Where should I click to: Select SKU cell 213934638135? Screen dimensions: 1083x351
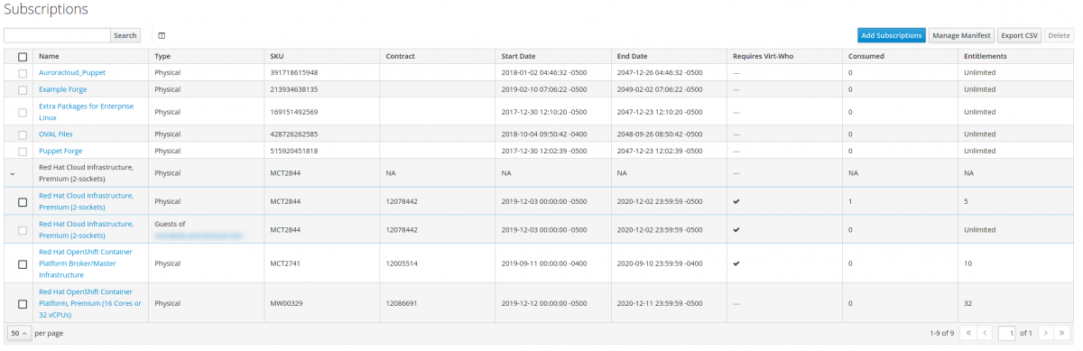293,89
